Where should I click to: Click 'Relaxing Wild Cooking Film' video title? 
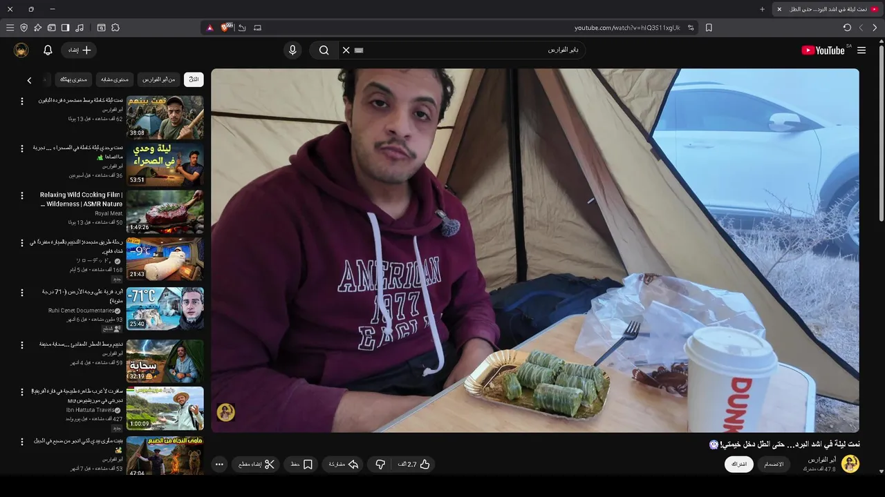[x=82, y=199]
